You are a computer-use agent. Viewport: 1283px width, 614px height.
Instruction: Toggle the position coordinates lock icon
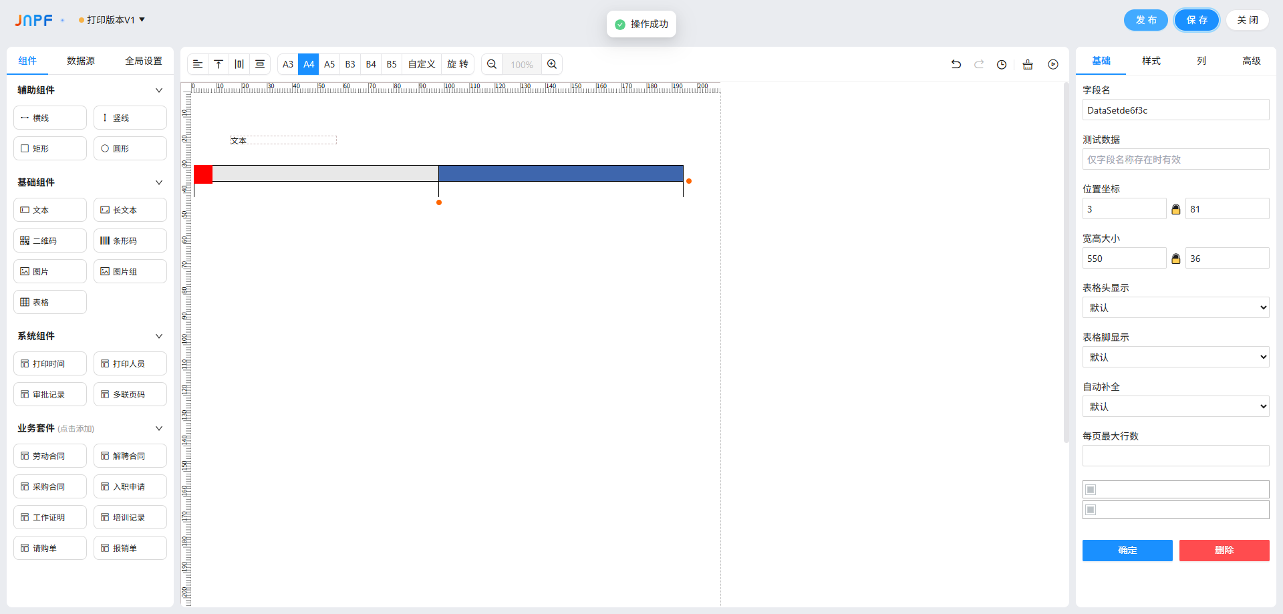pos(1176,209)
